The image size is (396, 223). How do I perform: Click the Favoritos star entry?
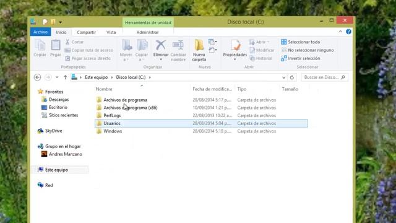coord(51,92)
